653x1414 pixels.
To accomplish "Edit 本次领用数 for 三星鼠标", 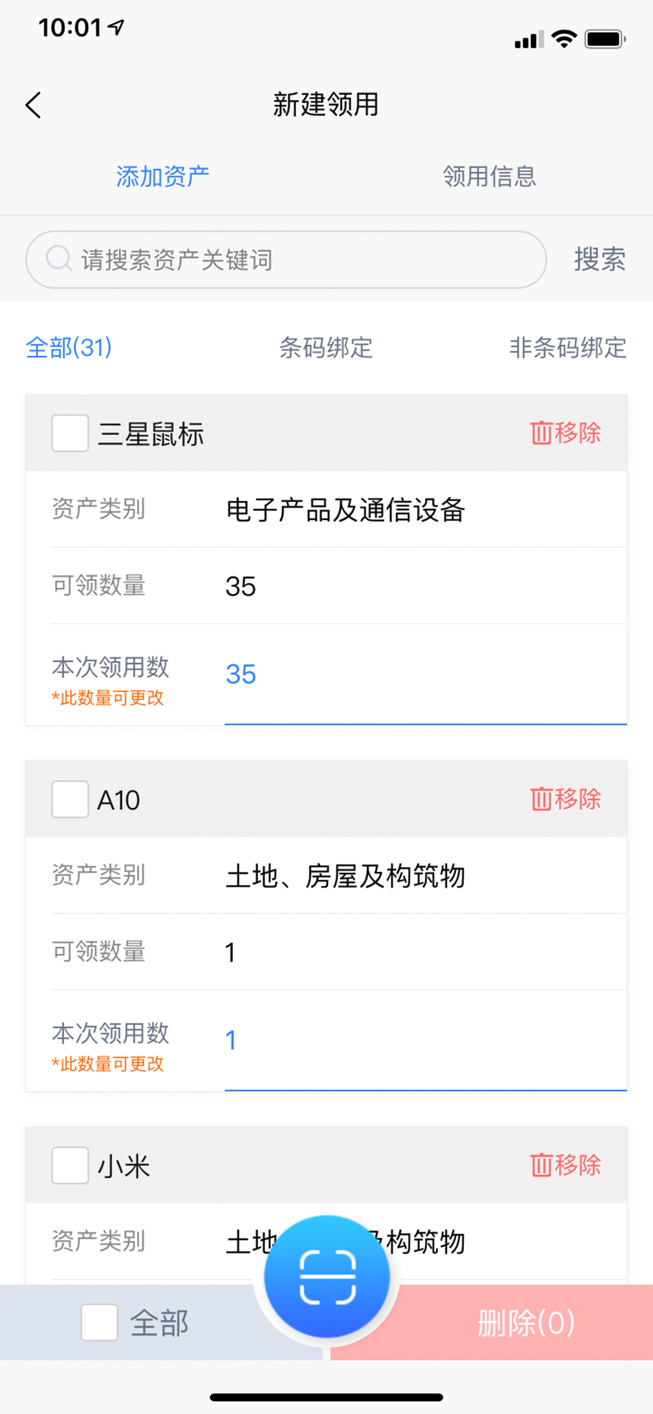I will pos(425,674).
